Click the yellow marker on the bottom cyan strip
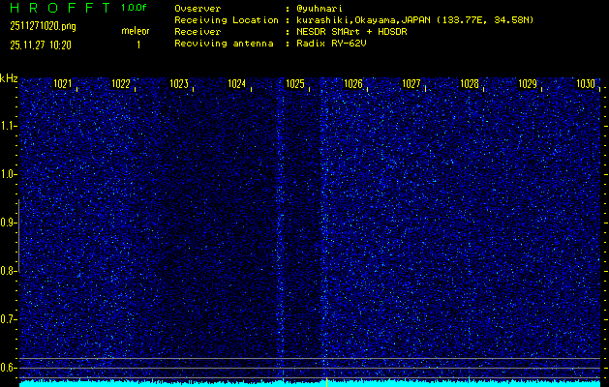Image resolution: width=609 pixels, height=387 pixels. pos(326,382)
